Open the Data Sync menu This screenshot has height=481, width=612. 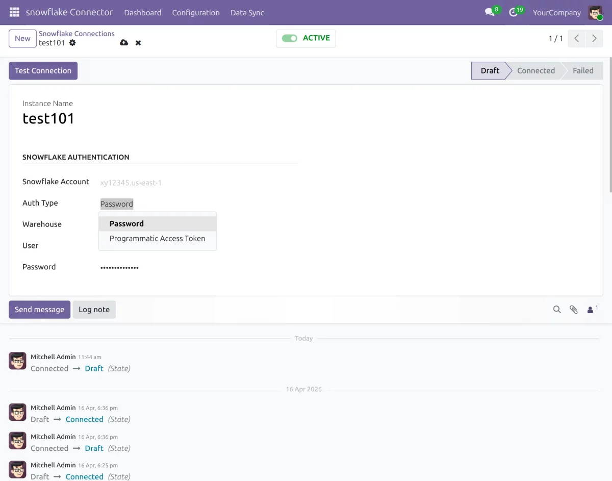[247, 12]
